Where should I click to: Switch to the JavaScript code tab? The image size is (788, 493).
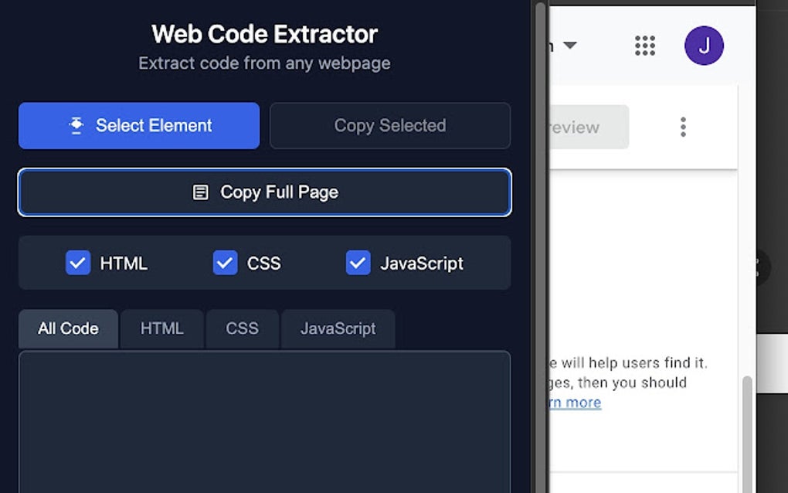point(338,328)
